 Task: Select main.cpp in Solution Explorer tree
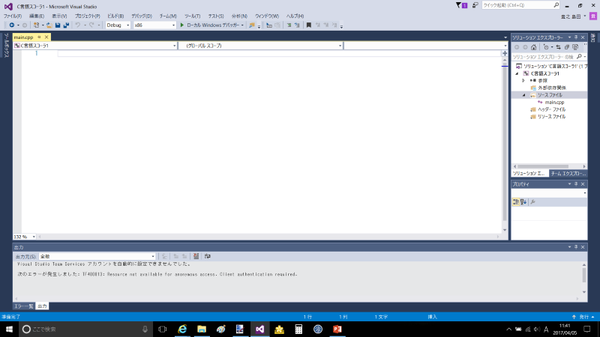click(x=554, y=103)
